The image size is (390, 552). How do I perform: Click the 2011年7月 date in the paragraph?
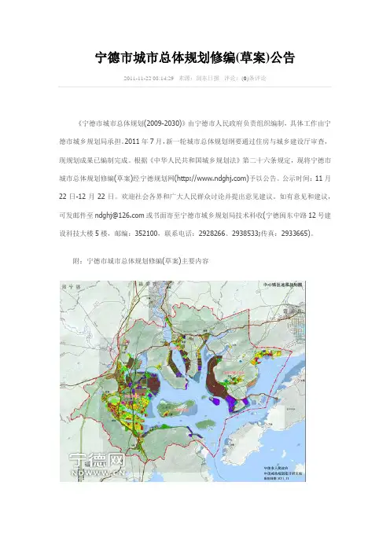(x=142, y=142)
